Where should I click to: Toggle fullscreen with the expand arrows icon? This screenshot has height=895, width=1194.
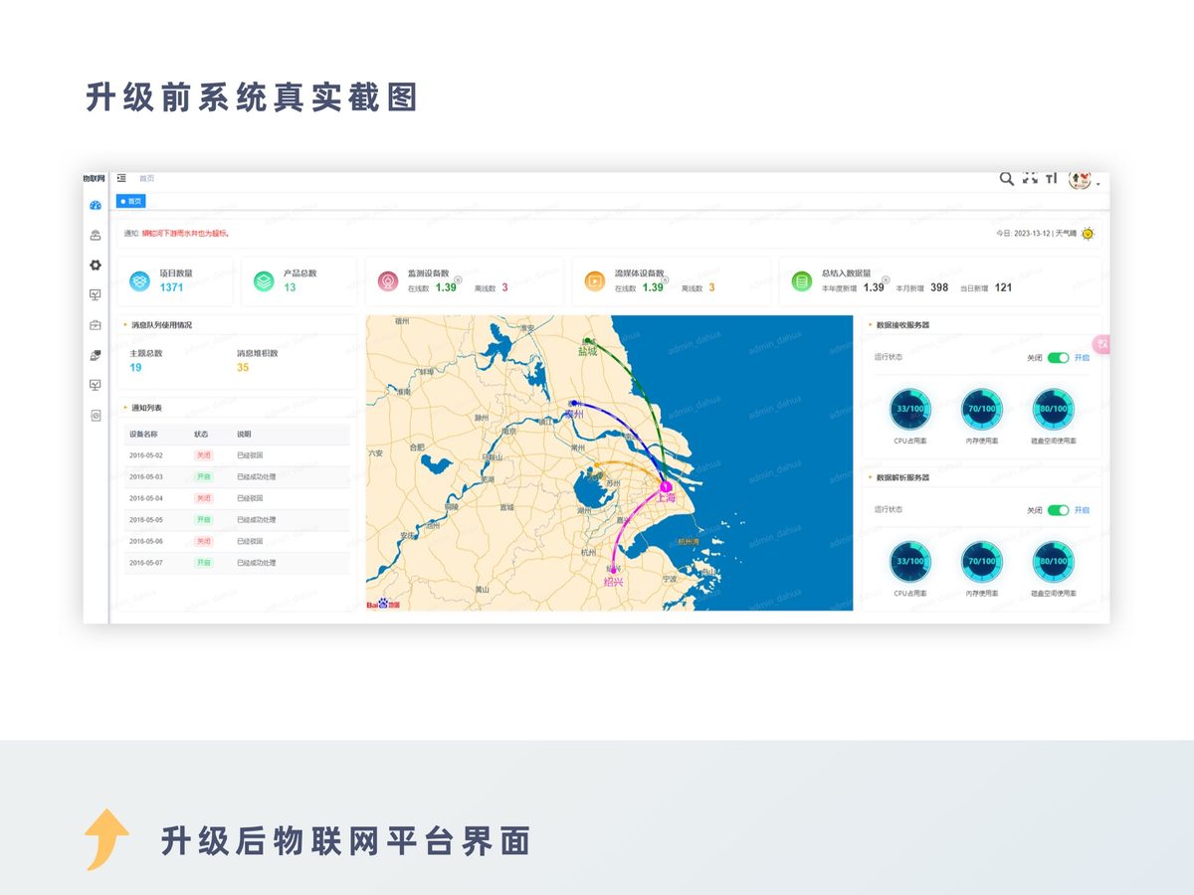(x=1030, y=179)
